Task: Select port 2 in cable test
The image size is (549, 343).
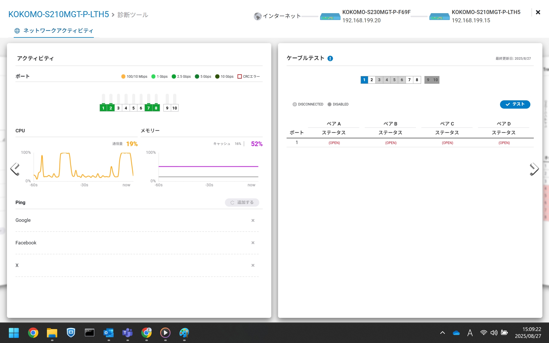Action: [x=372, y=80]
